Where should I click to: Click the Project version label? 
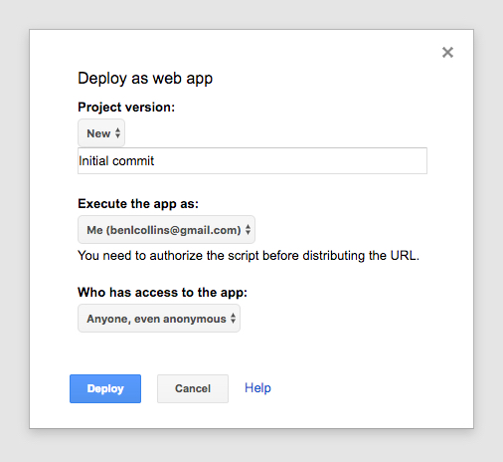tap(126, 108)
